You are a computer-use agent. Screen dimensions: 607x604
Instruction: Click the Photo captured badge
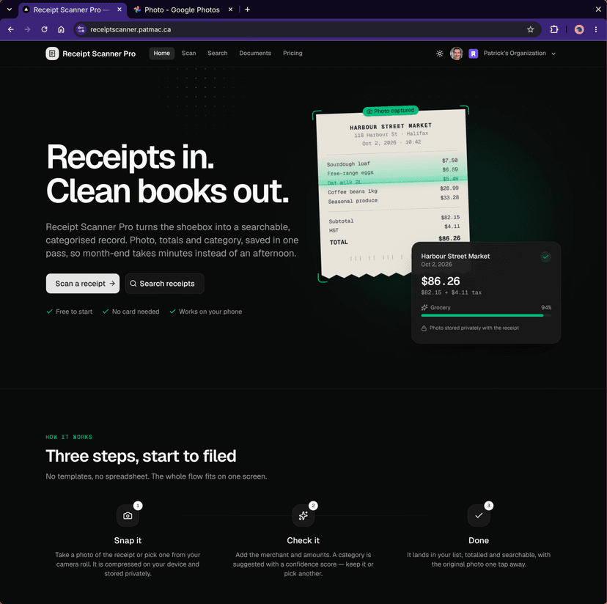point(391,111)
